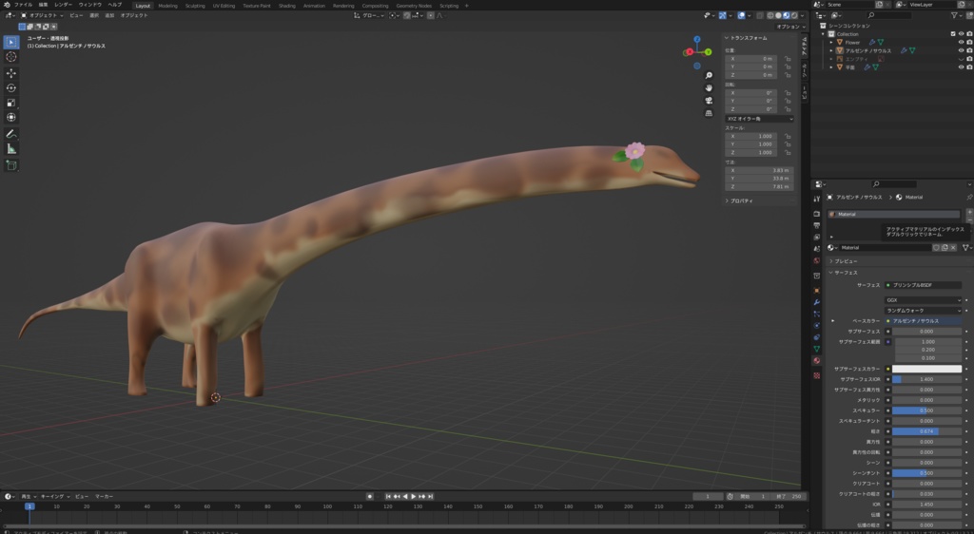Open the レンダー menu
The width and height of the screenshot is (974, 534).
[63, 5]
